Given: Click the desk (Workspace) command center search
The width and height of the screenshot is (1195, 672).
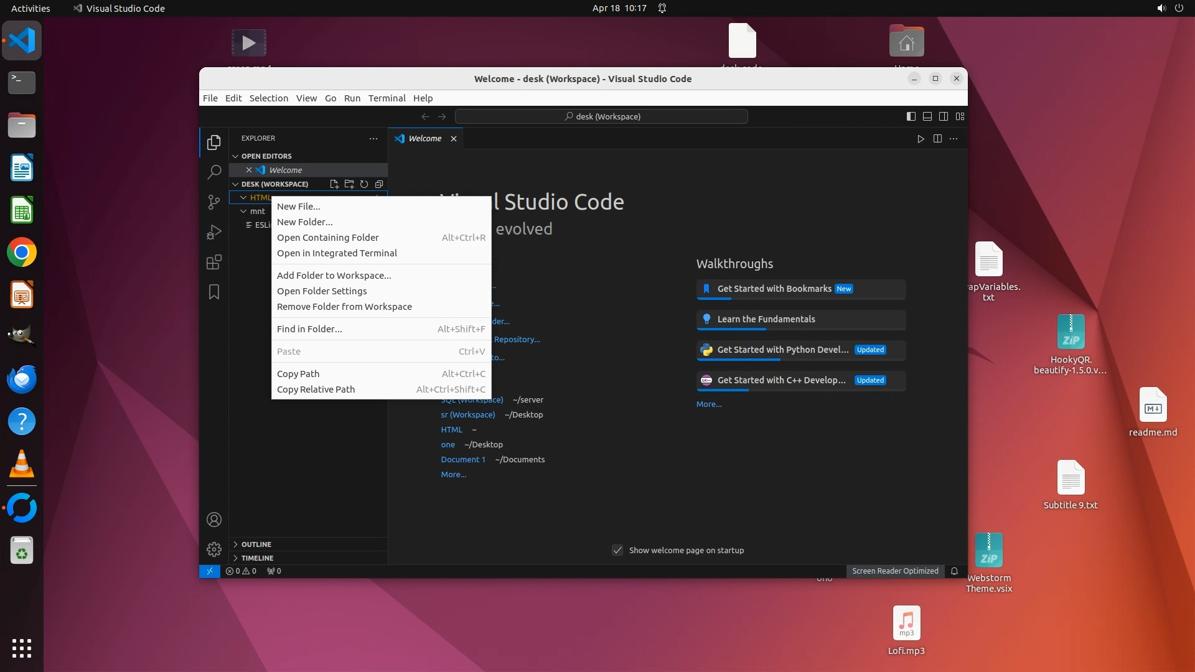Looking at the screenshot, I should [601, 116].
